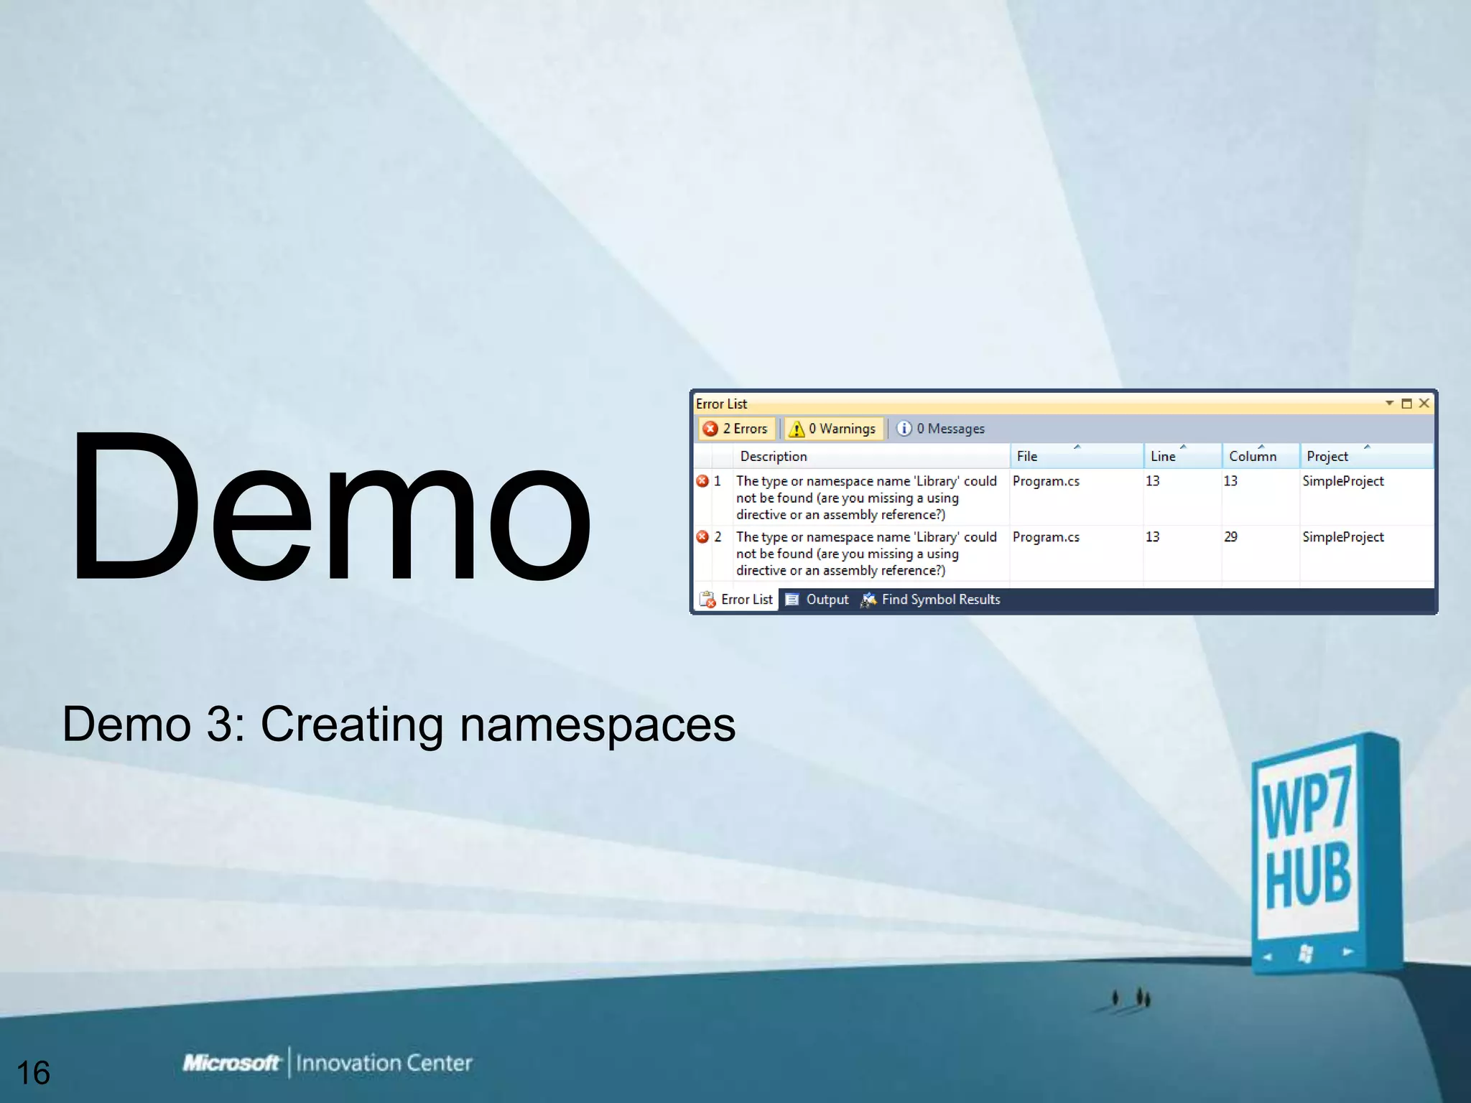Click the WP7 HUB logo
Image resolution: width=1471 pixels, height=1103 pixels.
(x=1326, y=853)
